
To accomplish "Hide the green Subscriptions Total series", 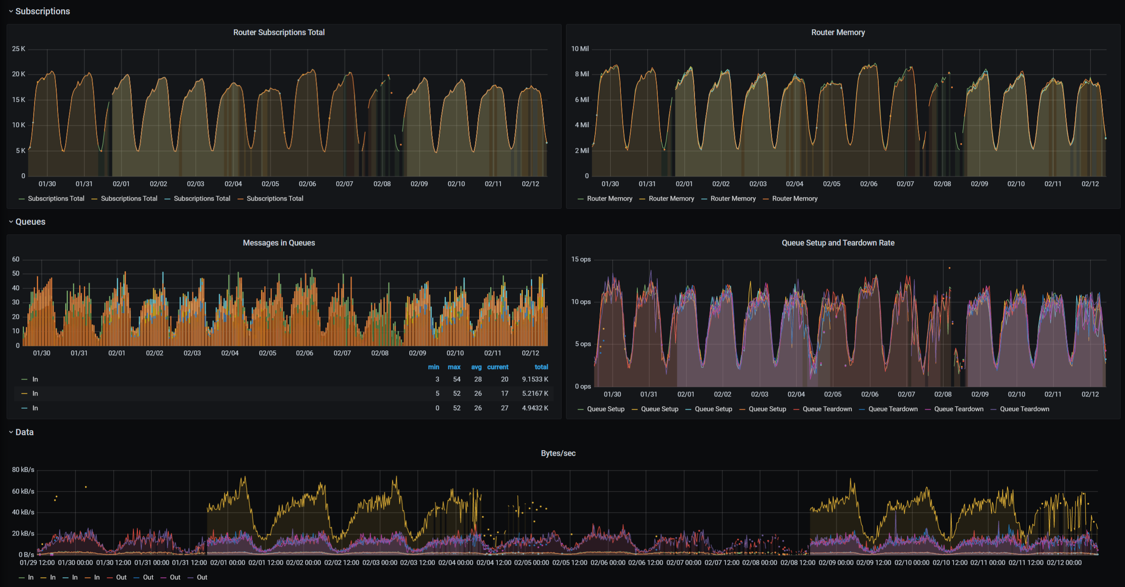I will [56, 198].
